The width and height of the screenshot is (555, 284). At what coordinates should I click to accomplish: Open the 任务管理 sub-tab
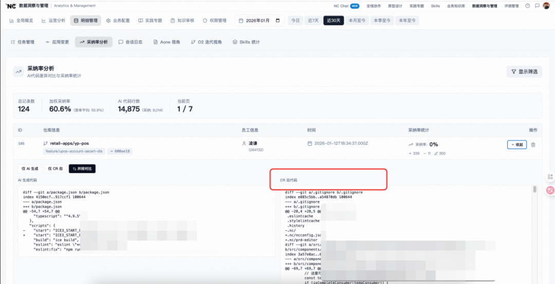[x=23, y=42]
